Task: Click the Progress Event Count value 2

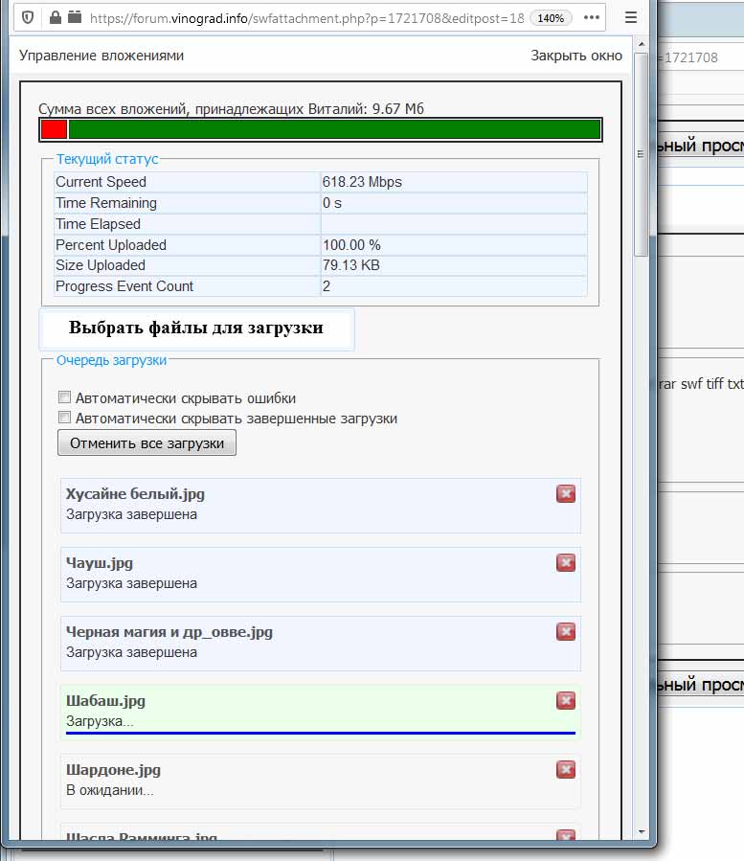Action: [327, 286]
